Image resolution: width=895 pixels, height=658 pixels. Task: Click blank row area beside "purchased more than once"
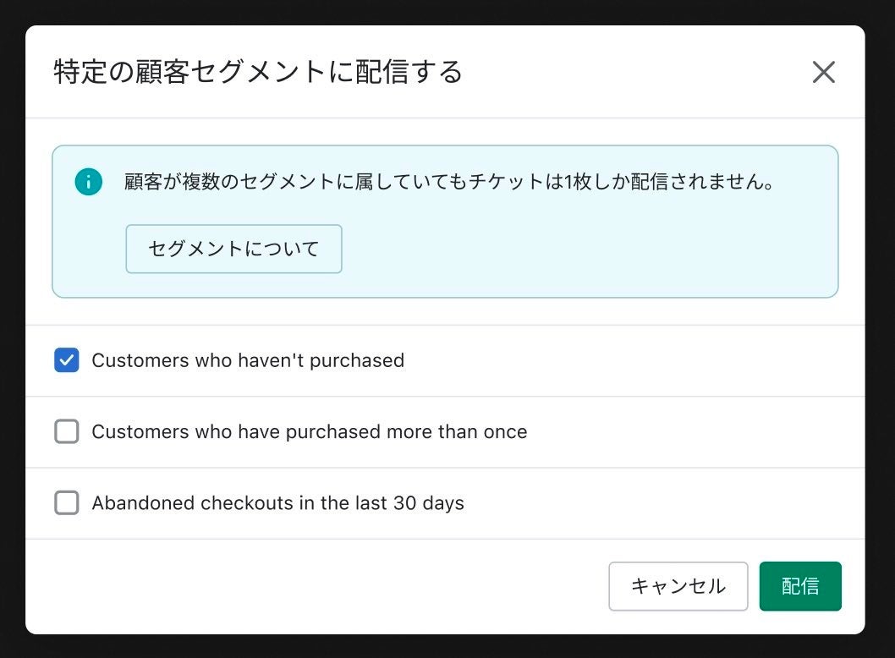694,432
